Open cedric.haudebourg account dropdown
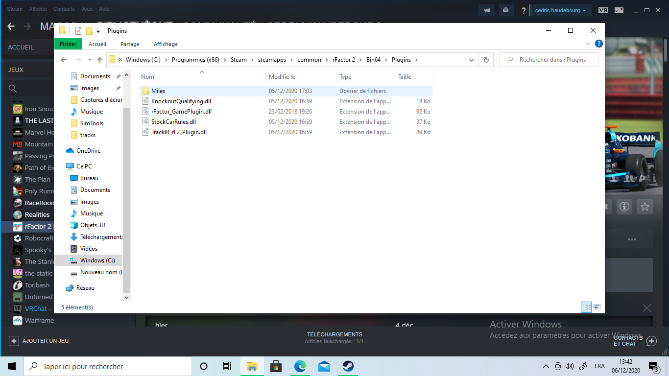669x376 pixels. 561,10
